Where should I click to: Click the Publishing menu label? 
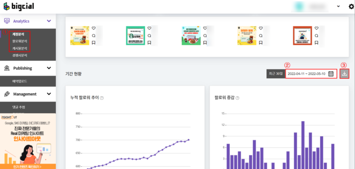[x=23, y=68]
